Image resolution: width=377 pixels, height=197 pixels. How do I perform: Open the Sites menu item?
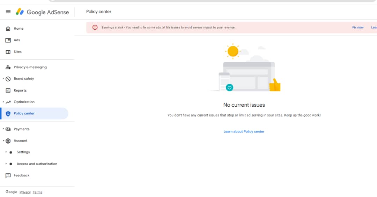click(x=17, y=52)
